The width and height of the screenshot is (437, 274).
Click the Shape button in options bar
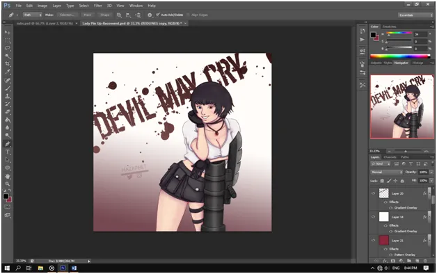click(x=105, y=15)
